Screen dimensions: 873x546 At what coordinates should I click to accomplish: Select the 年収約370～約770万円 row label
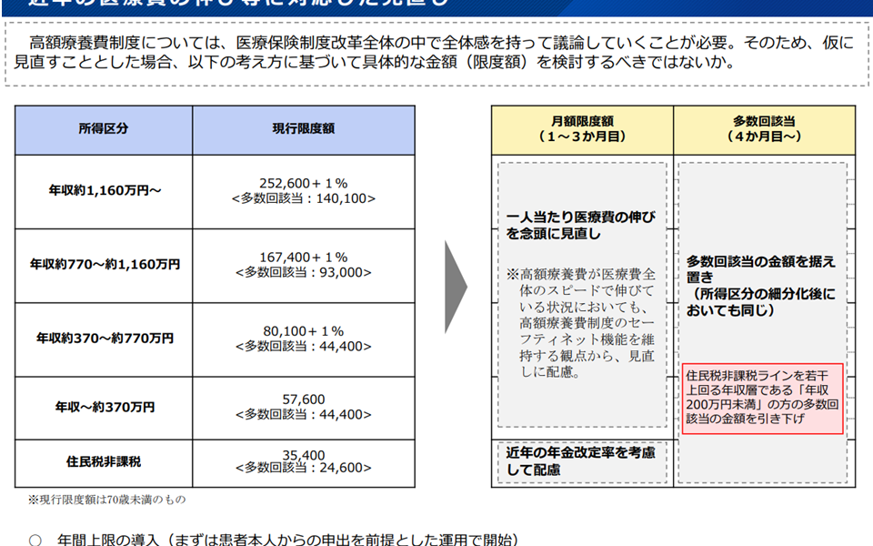(104, 339)
